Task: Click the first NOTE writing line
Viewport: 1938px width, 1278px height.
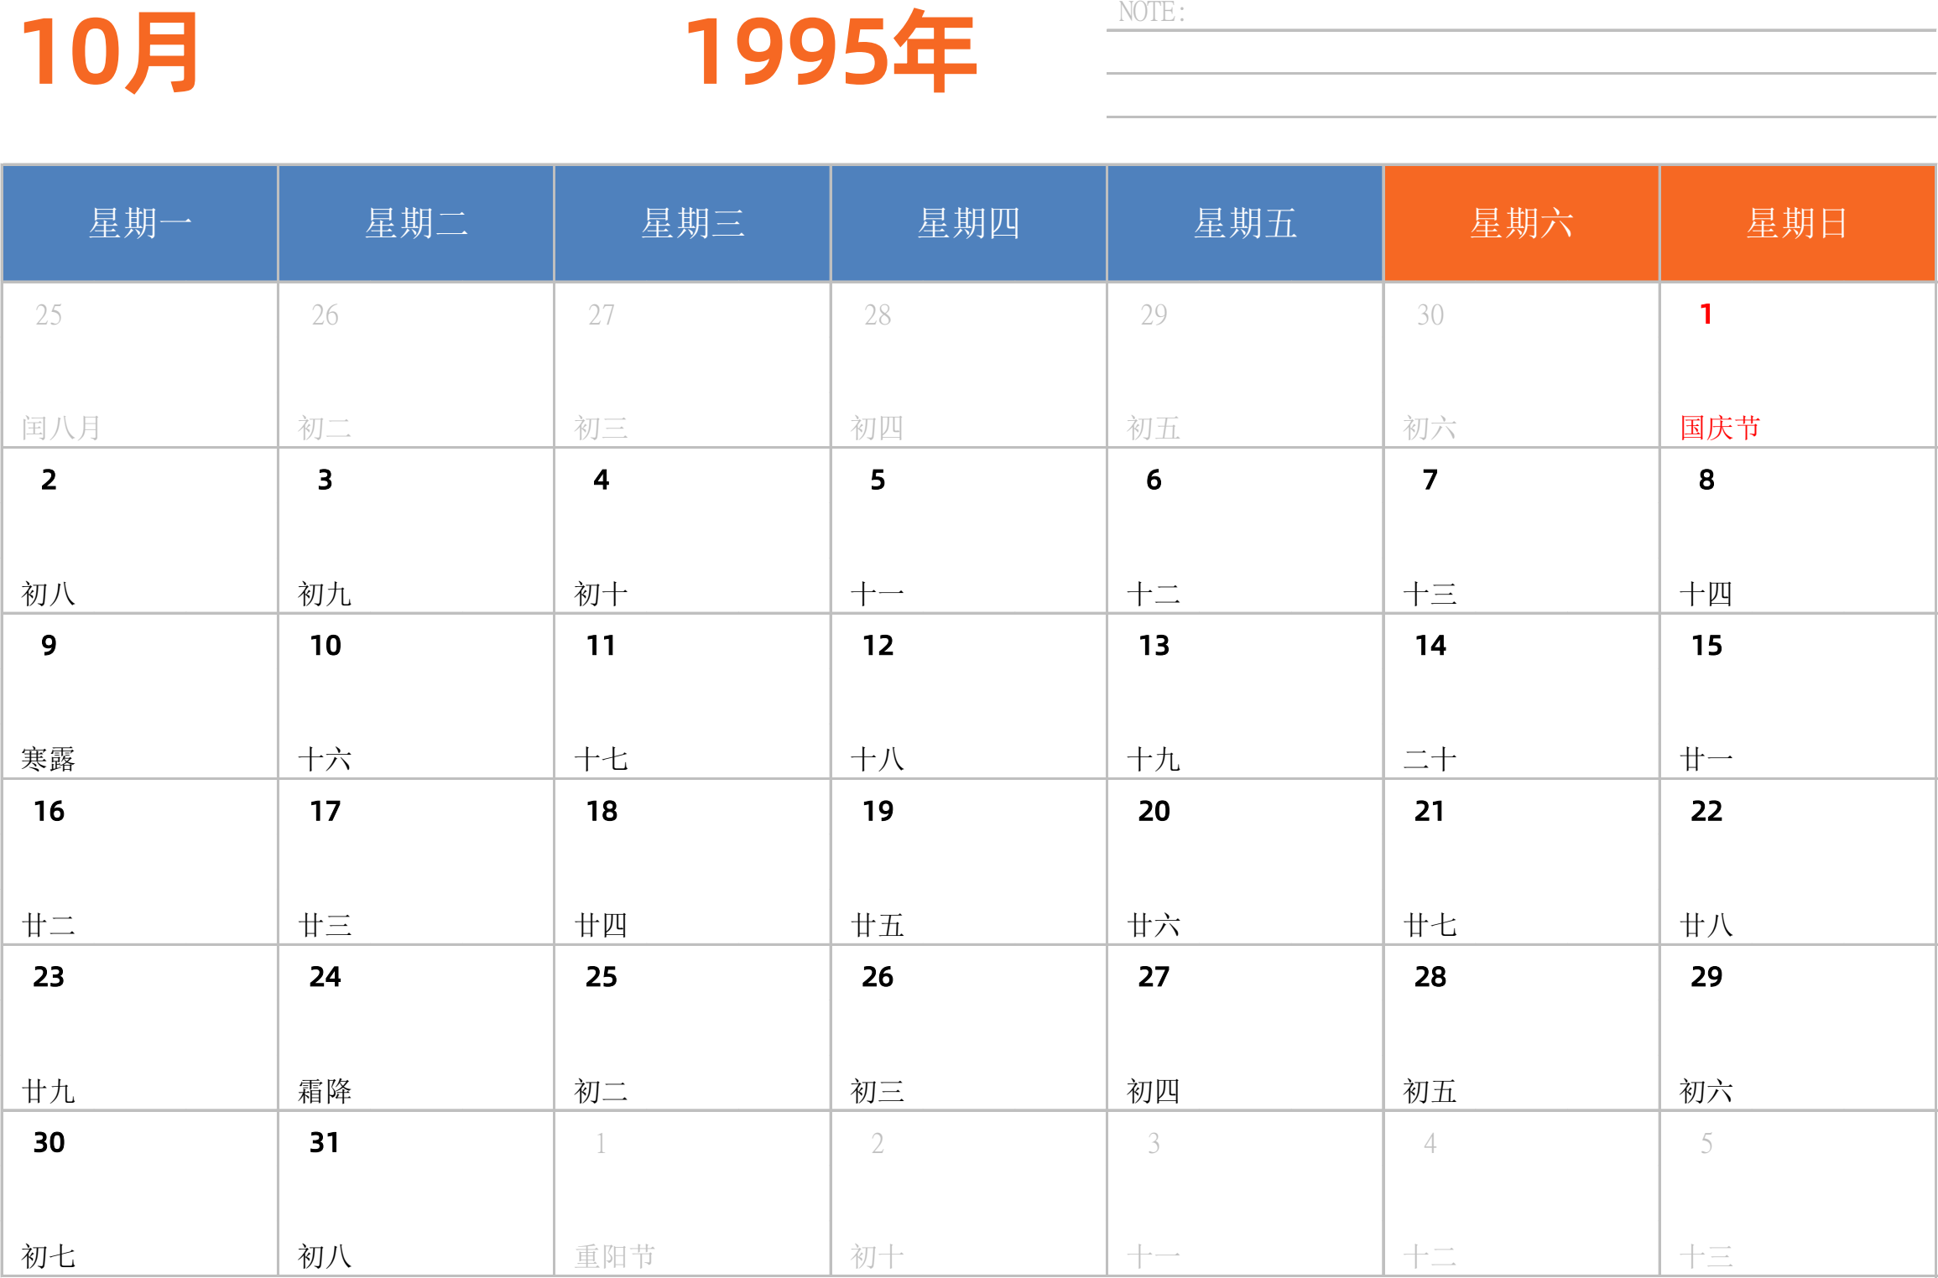Action: click(x=1521, y=30)
